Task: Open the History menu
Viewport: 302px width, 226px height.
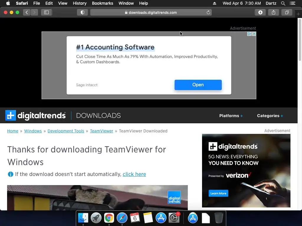Action: coord(80,3)
